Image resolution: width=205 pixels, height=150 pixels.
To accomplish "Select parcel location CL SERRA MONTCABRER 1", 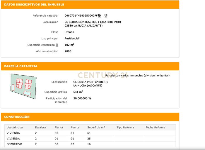I will pyautogui.click(x=90, y=82).
